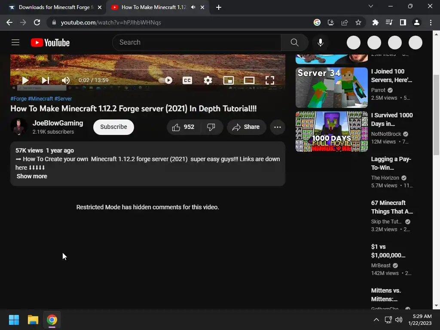Open the tab search chevron
Viewport: 440px width, 330px height.
[x=371, y=6]
